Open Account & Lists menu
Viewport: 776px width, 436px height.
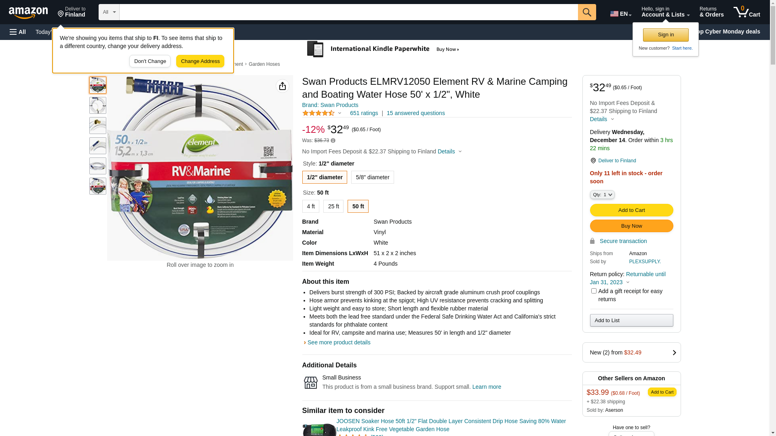(665, 12)
